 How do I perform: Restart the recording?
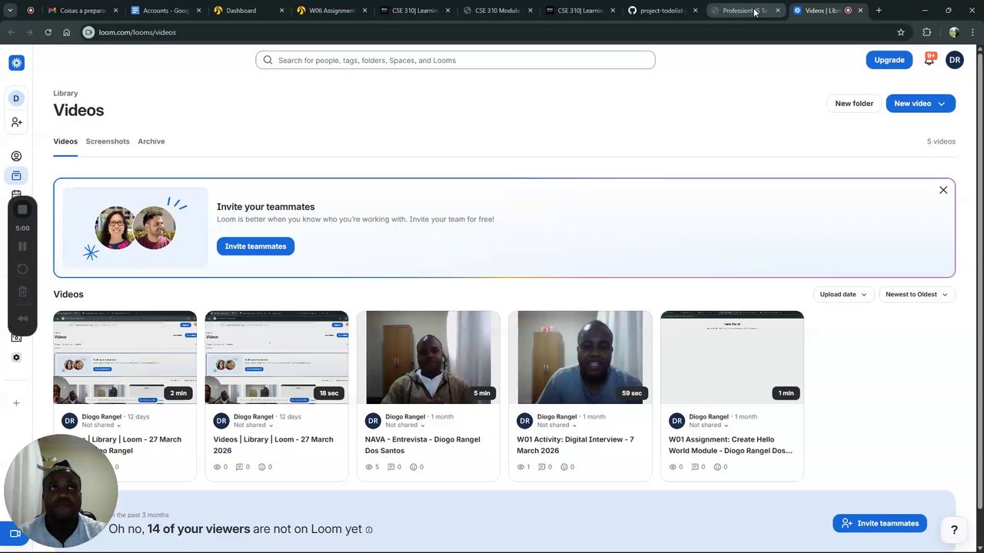(x=22, y=269)
